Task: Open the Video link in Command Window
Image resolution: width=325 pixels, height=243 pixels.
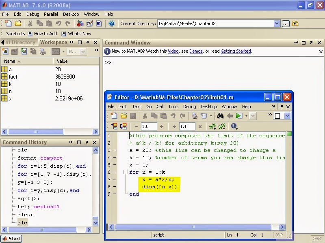Action: [x=173, y=51]
